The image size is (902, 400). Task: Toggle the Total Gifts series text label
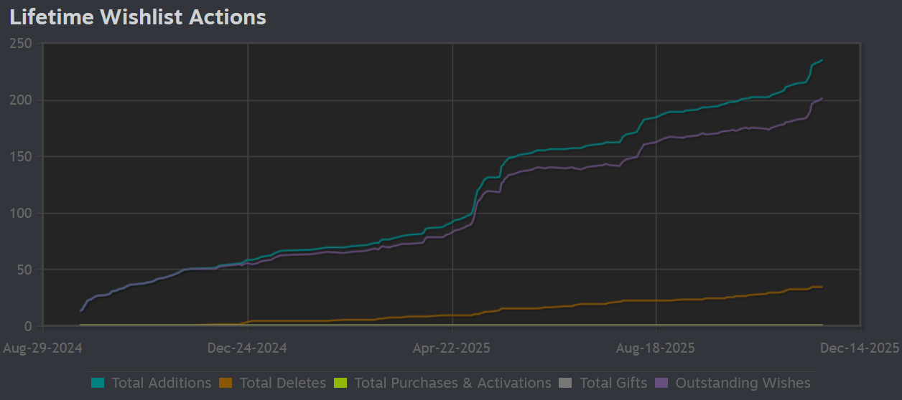[613, 384]
